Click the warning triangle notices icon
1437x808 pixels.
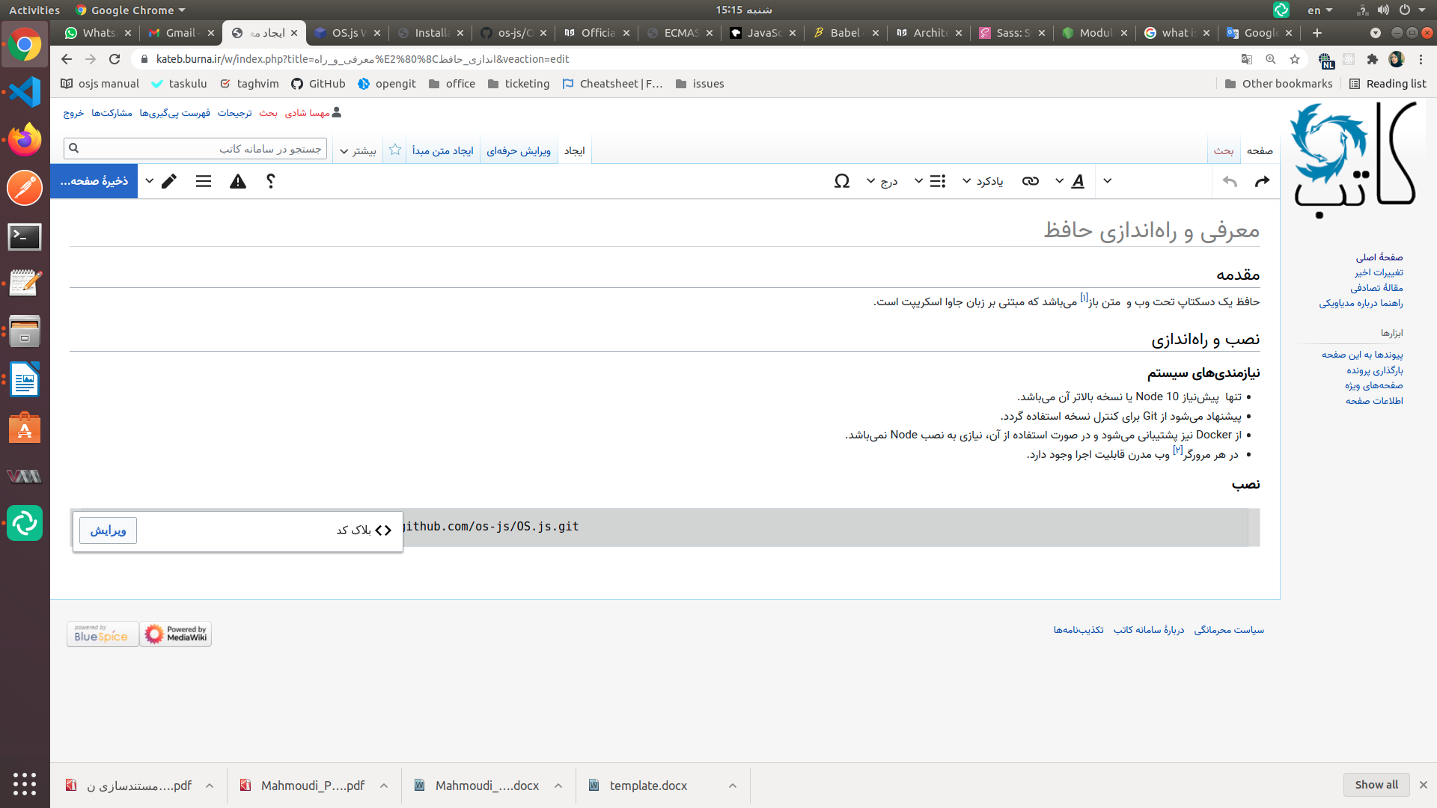pyautogui.click(x=238, y=181)
